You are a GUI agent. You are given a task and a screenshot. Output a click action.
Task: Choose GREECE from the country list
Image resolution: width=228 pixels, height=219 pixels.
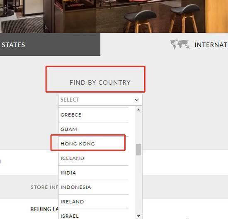pos(94,115)
